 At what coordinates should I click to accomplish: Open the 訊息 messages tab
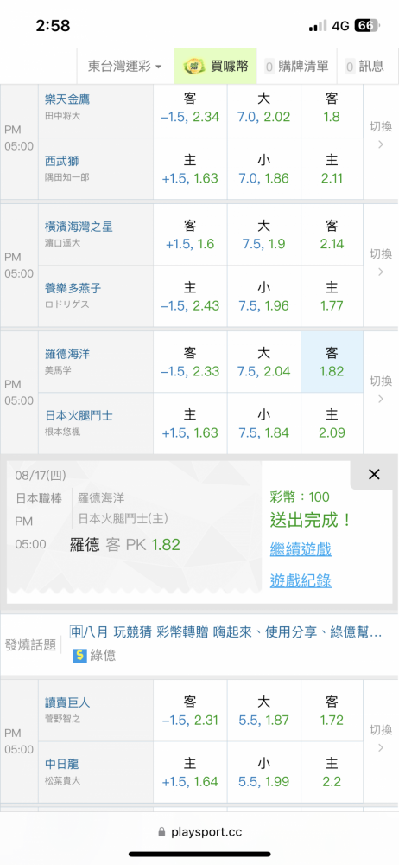364,67
